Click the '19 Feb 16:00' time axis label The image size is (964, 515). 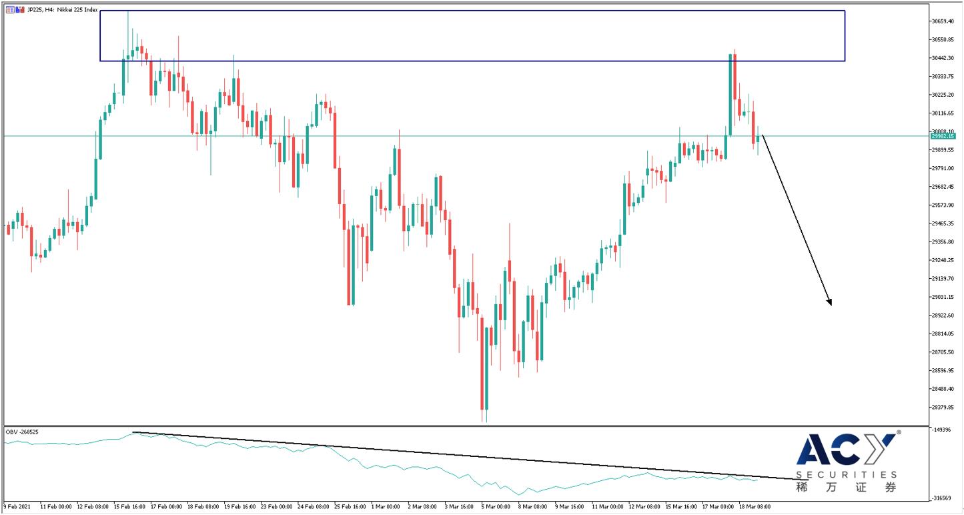tap(239, 506)
